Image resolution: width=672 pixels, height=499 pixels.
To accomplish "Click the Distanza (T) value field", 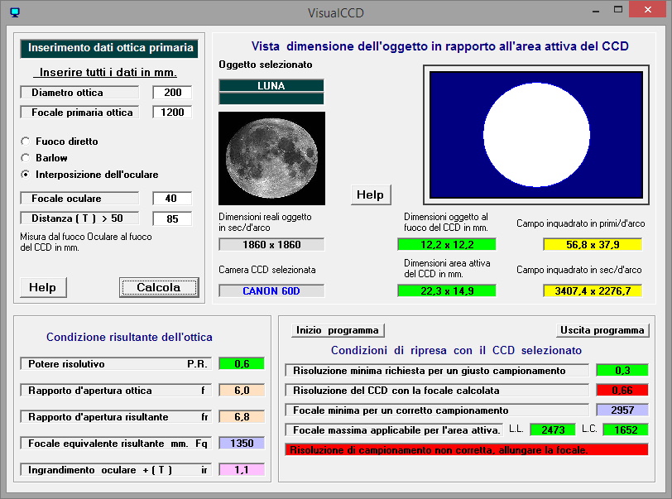I will coord(172,219).
